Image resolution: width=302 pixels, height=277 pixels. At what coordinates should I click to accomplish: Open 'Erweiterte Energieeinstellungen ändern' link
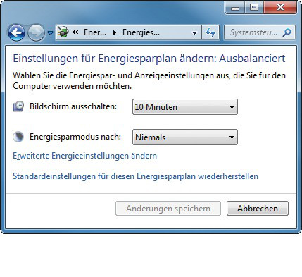point(84,156)
